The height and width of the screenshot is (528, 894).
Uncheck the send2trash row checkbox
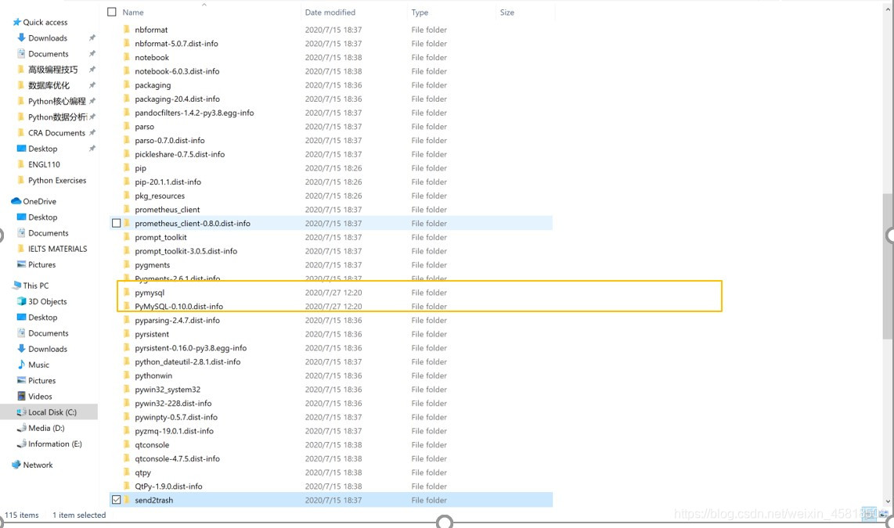(x=117, y=500)
